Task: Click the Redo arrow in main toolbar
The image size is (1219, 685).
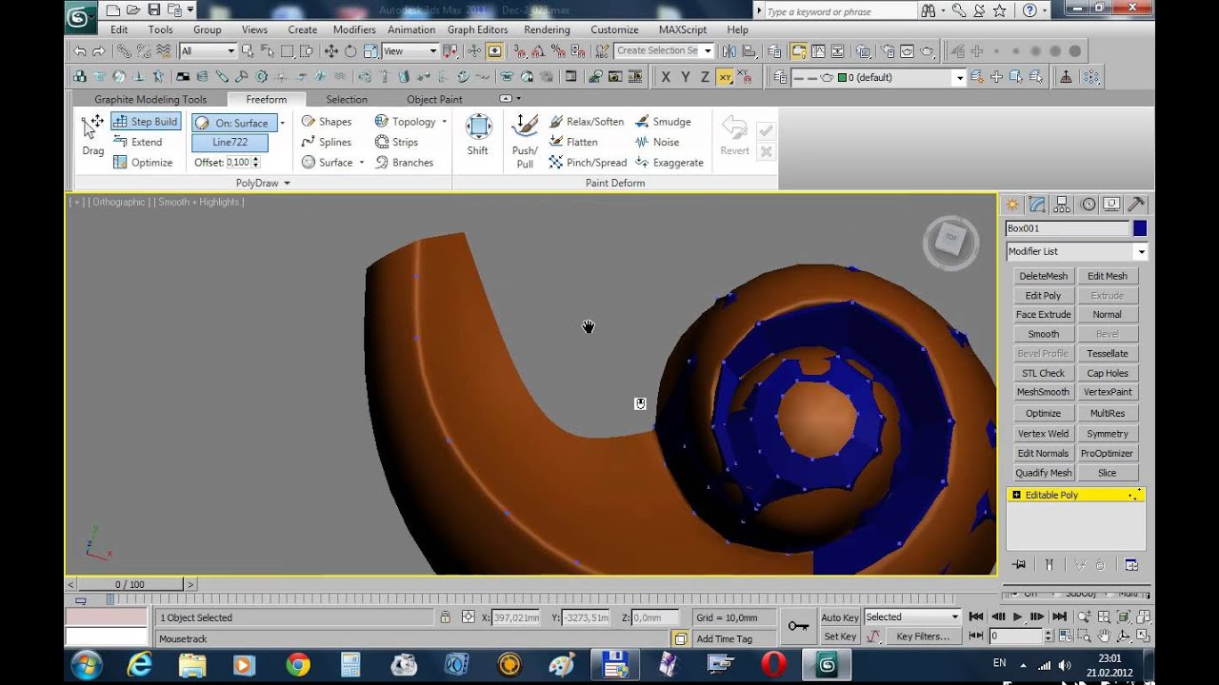Action: point(98,51)
